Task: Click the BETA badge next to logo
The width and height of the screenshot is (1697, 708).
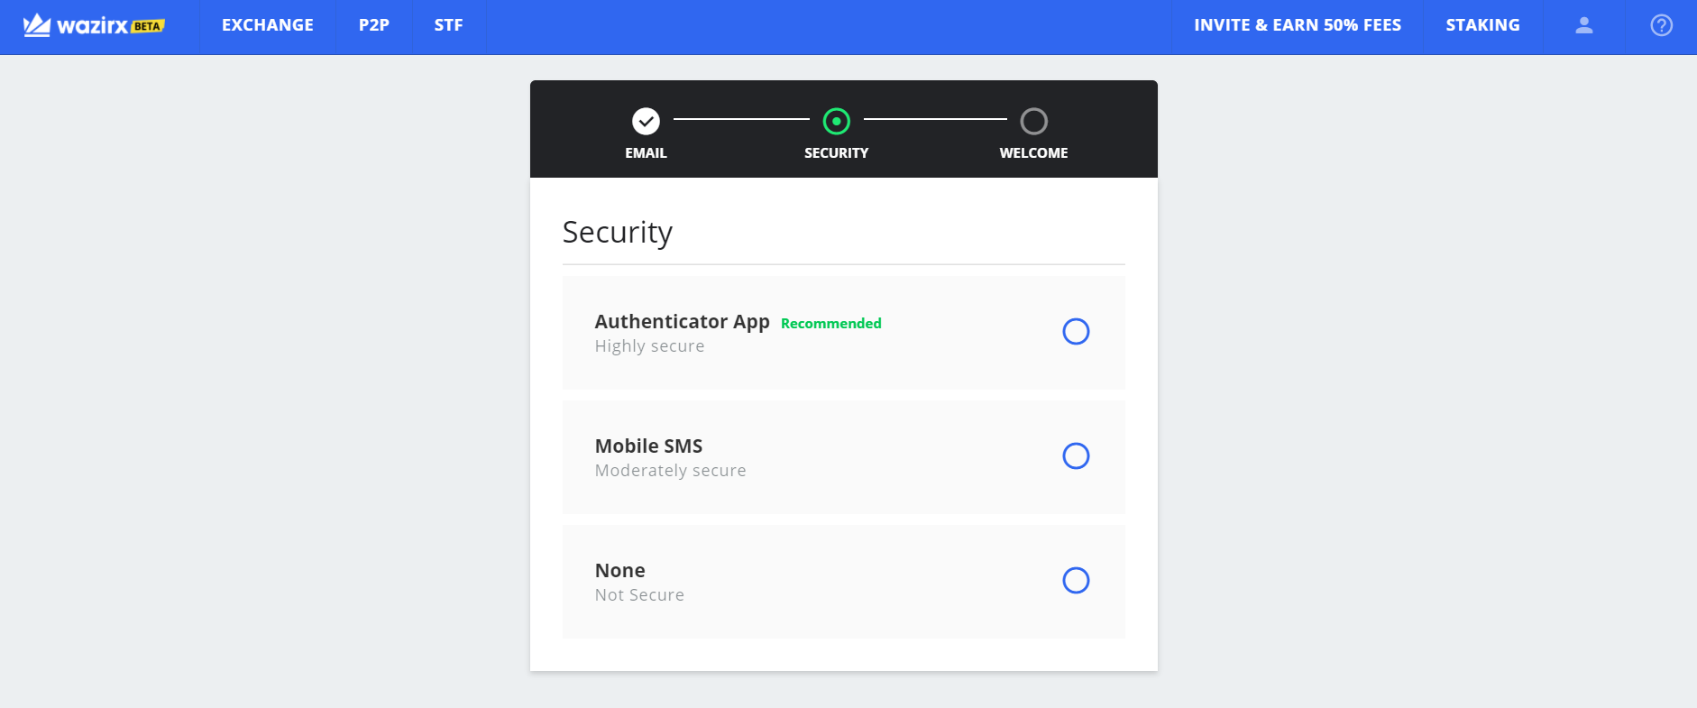Action: click(x=148, y=26)
